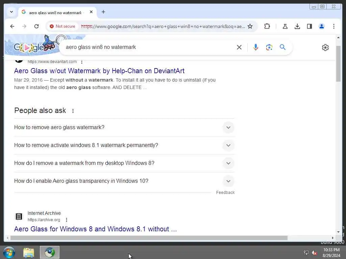
Task: Click the scroll up arrow
Action: (x=338, y=38)
